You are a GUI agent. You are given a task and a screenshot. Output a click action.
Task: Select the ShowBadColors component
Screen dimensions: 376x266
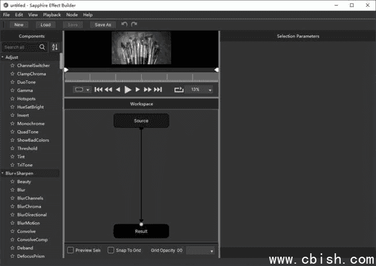pos(33,140)
